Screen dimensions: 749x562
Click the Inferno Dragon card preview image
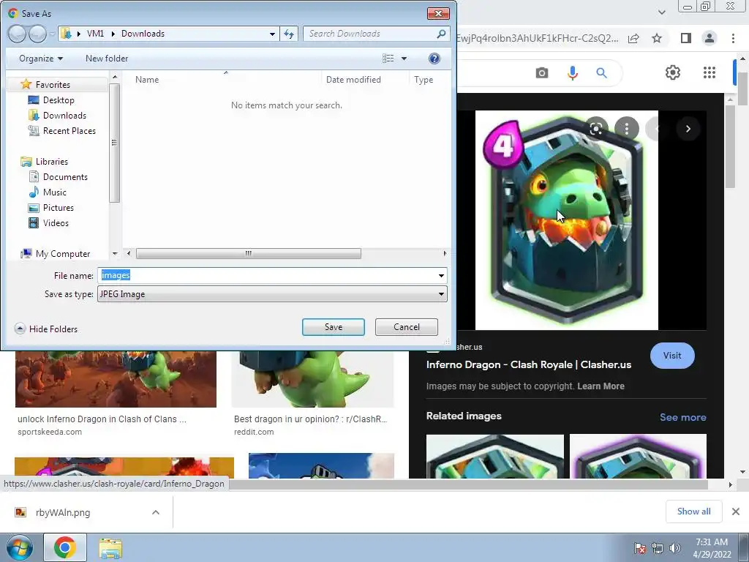(x=567, y=220)
